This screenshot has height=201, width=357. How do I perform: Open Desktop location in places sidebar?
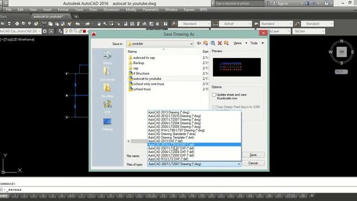pos(107,124)
